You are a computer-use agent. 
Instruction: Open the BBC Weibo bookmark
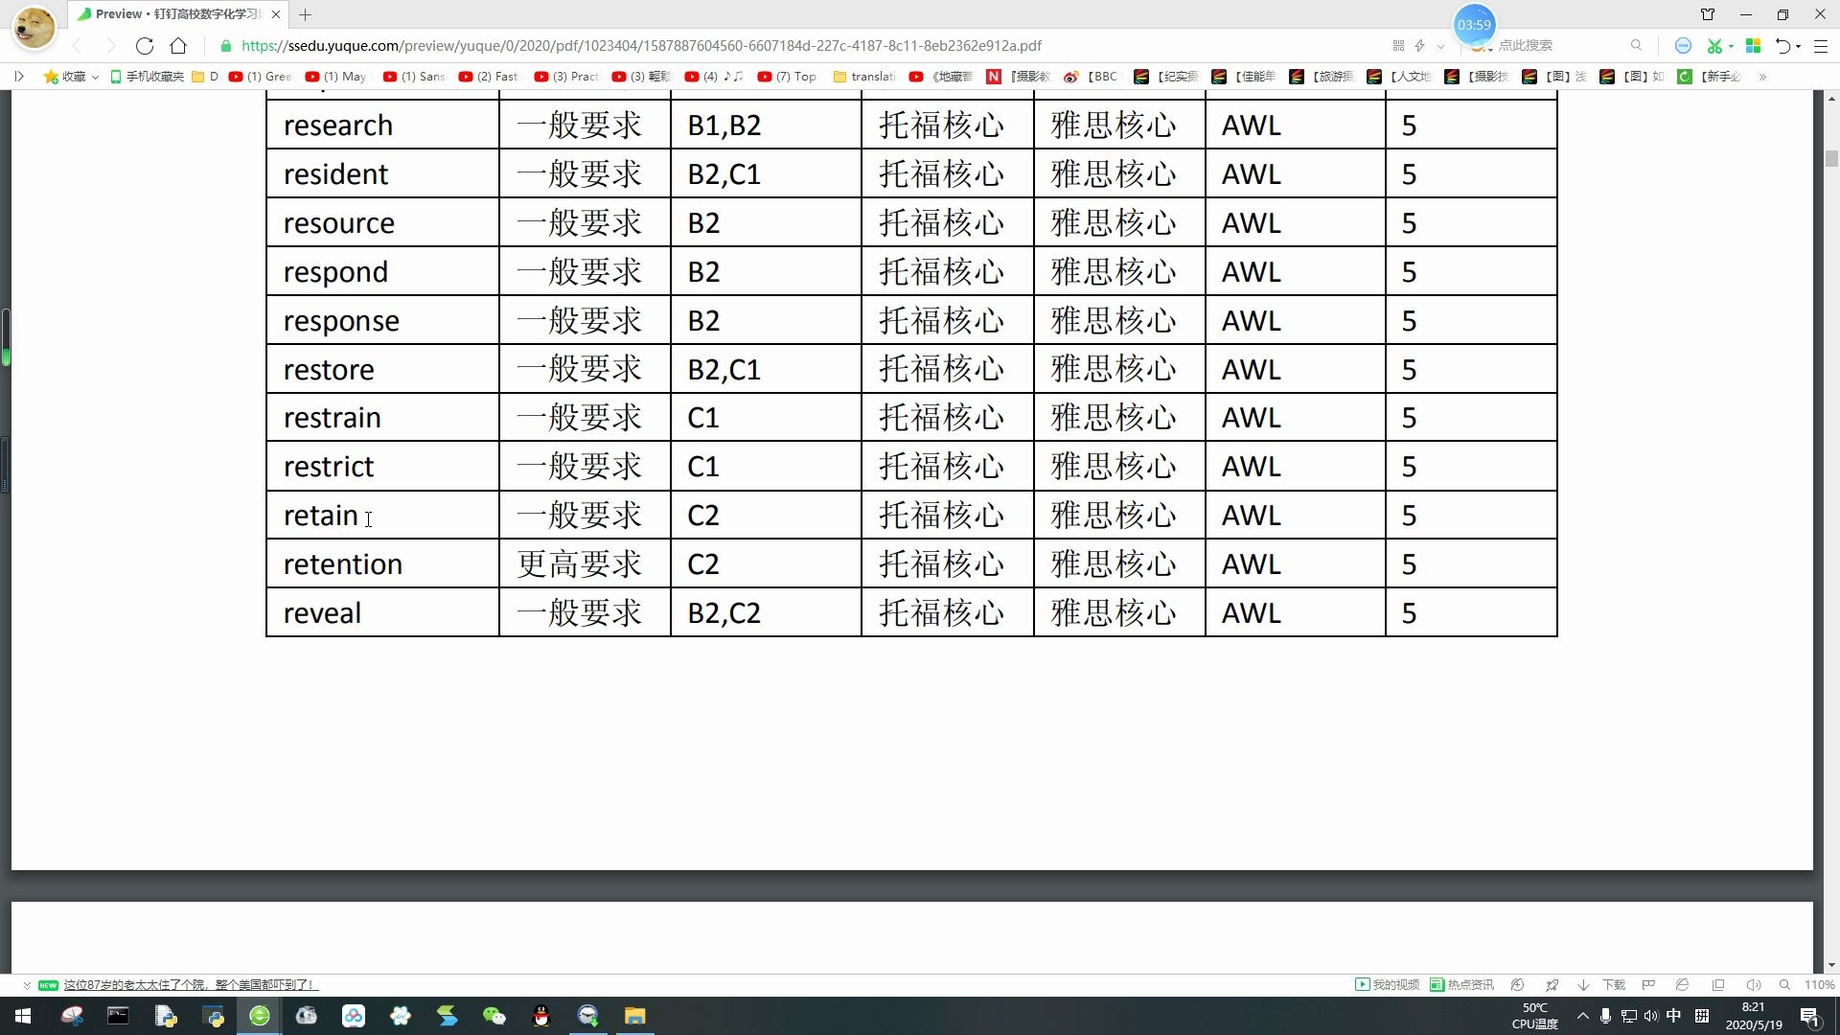tap(1091, 76)
